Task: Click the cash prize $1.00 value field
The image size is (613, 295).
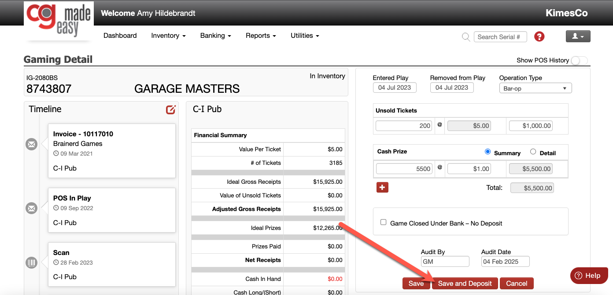Action: pyautogui.click(x=469, y=169)
